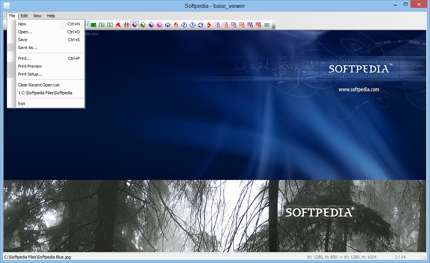The height and width of the screenshot is (263, 430).
Task: Choose Exit from the File menu
Action: point(46,104)
